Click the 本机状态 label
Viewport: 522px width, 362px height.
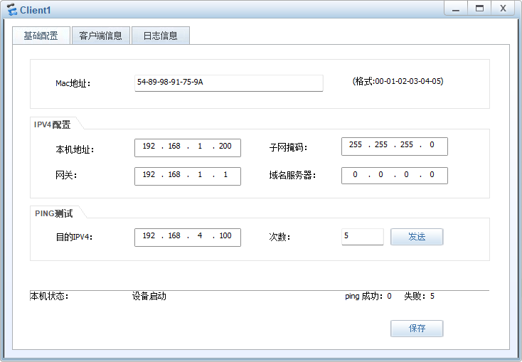tap(49, 296)
